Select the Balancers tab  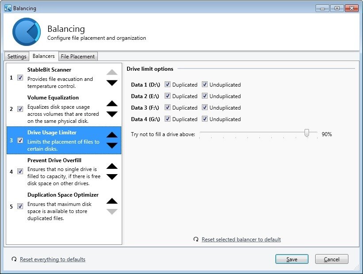[44, 56]
